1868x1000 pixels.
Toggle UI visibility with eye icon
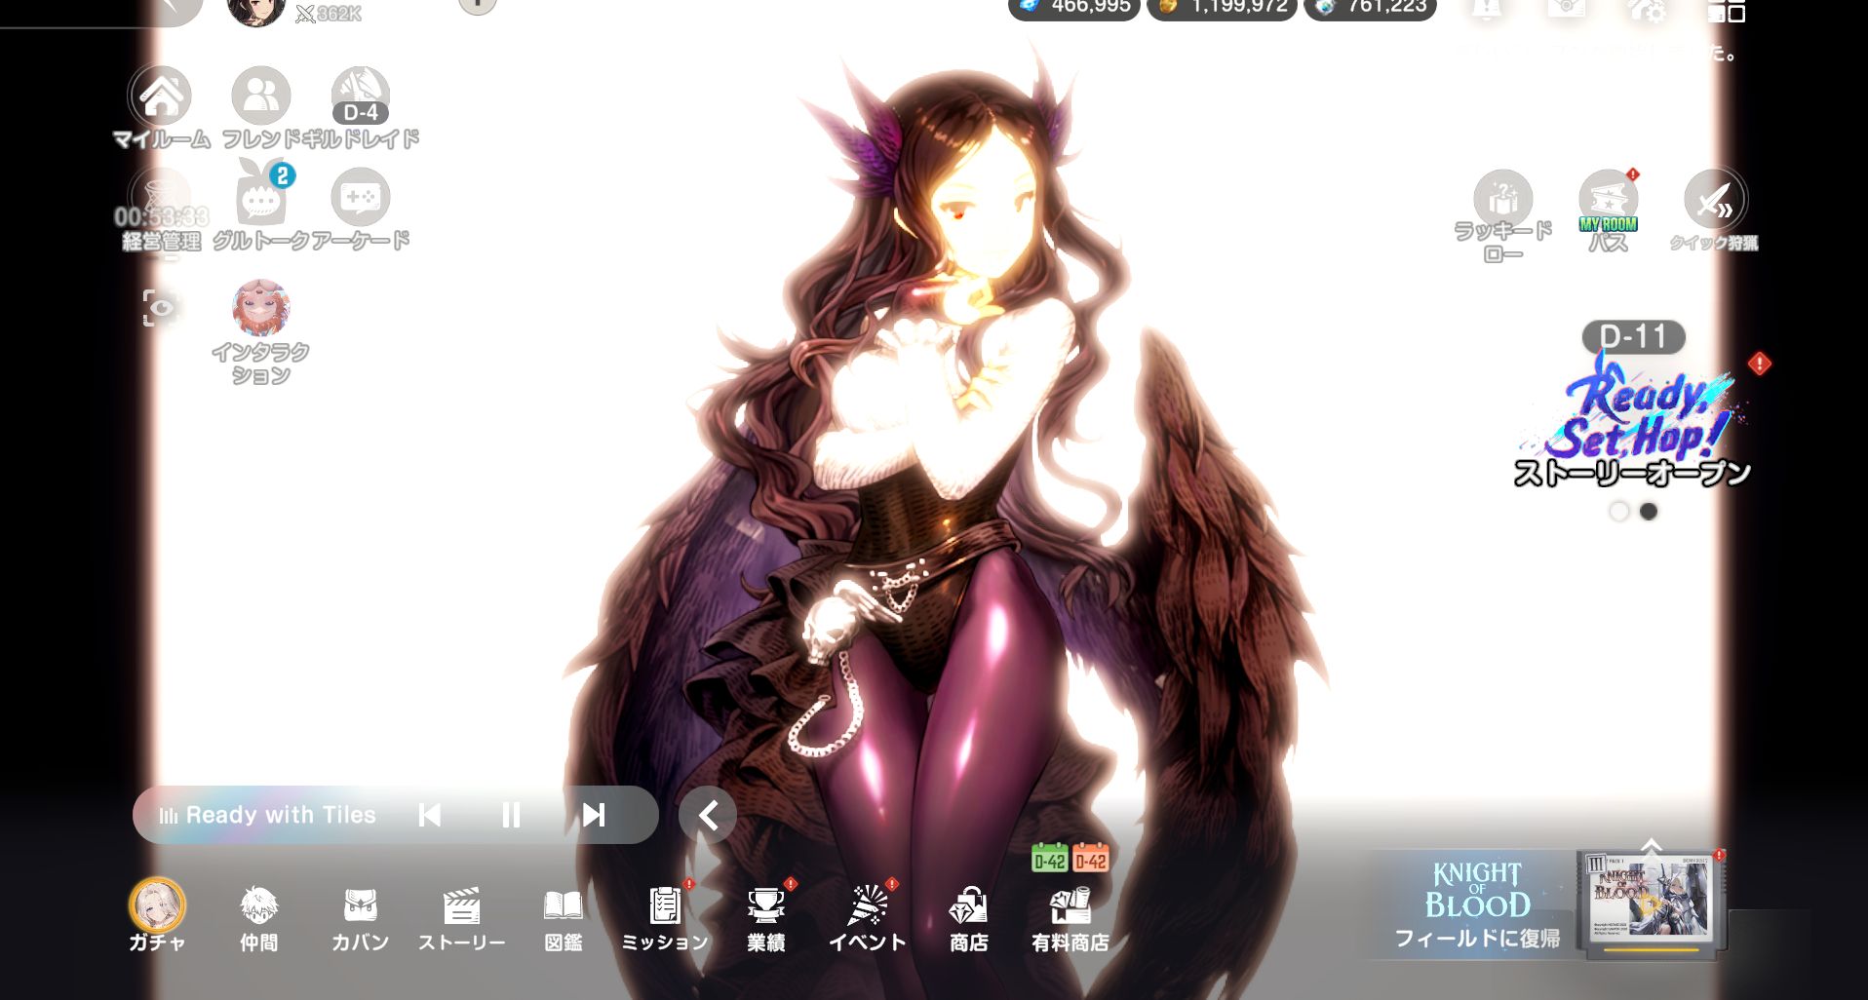(x=161, y=308)
